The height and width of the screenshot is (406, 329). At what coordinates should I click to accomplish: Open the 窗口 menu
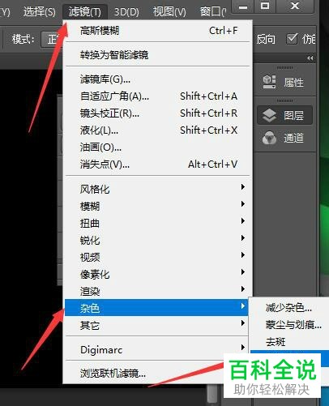(212, 11)
